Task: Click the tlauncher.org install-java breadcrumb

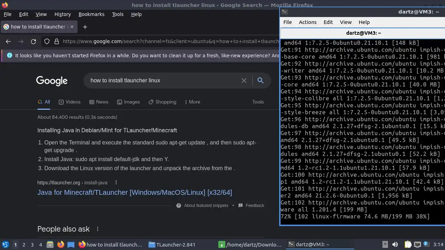Action: [72, 183]
